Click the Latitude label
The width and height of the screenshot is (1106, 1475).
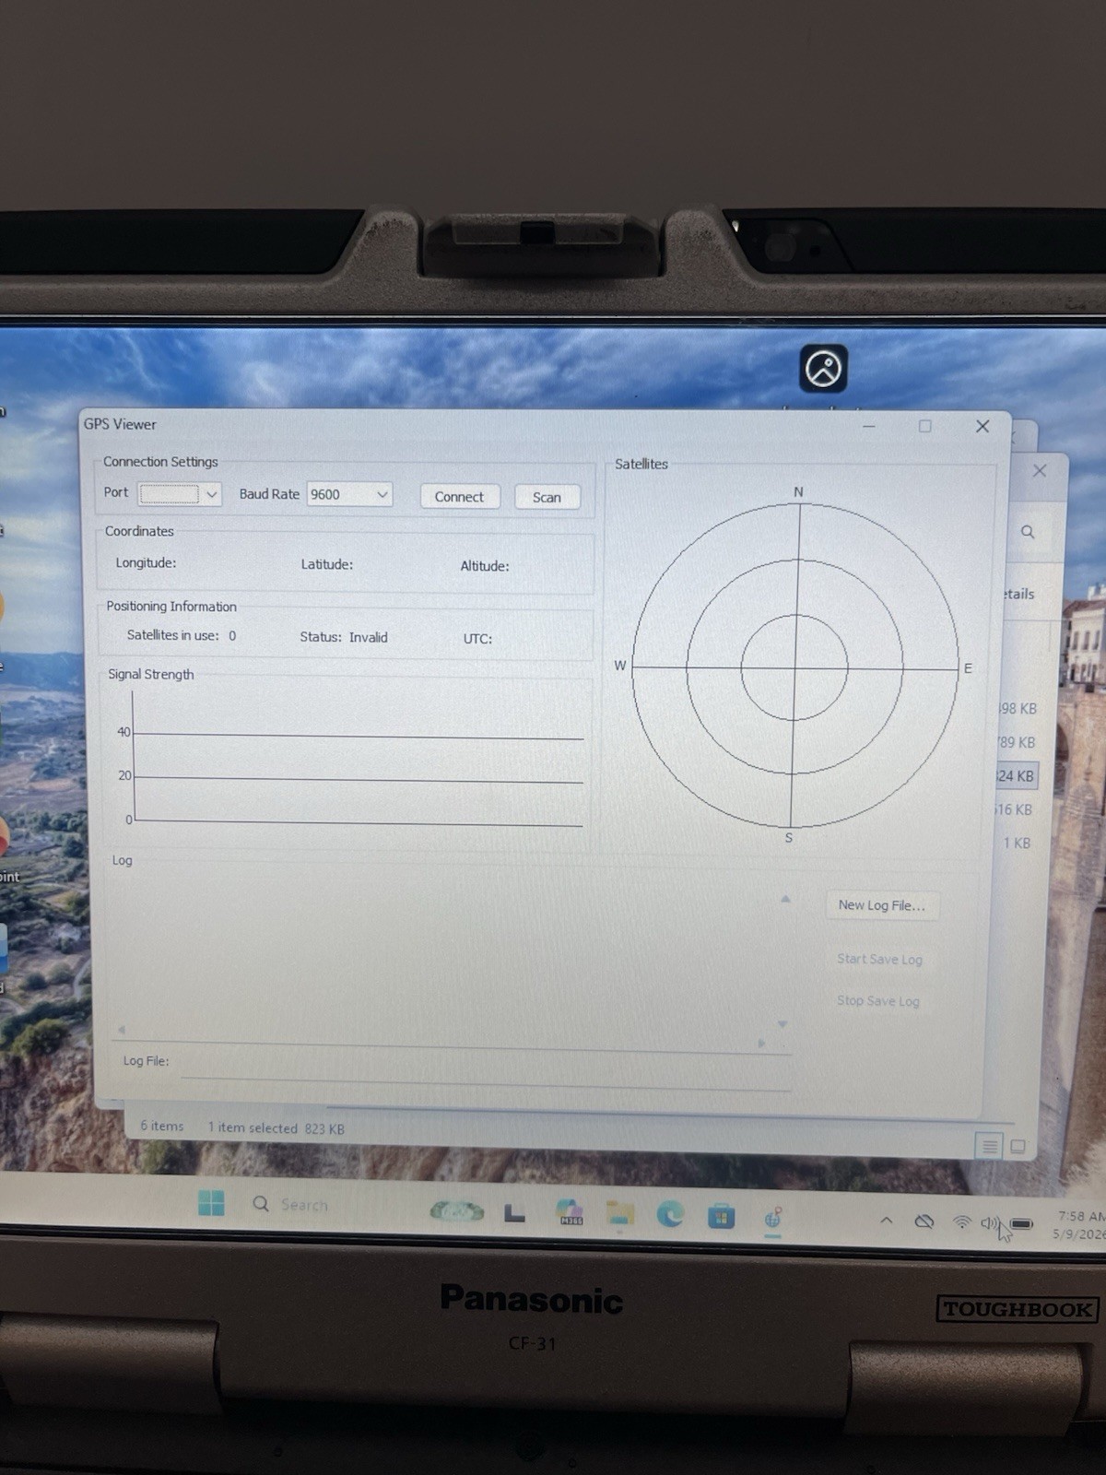pos(327,564)
